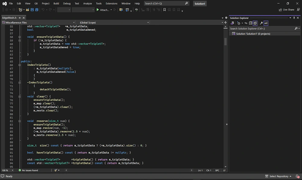
Task: Open Solution Explorer Properties wrench icon
Action: tap(261, 23)
